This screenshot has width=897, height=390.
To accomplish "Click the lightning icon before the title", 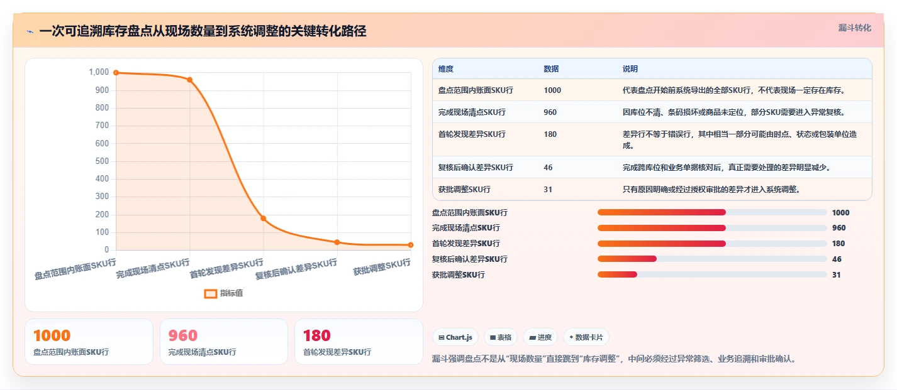I will 30,31.
